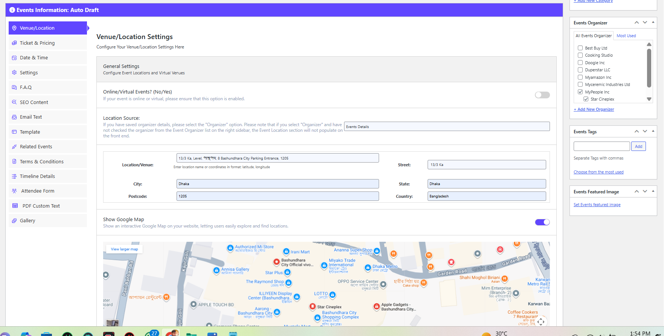Uncheck the MyPeople Inc organizer checkbox
The height and width of the screenshot is (336, 664).
580,92
